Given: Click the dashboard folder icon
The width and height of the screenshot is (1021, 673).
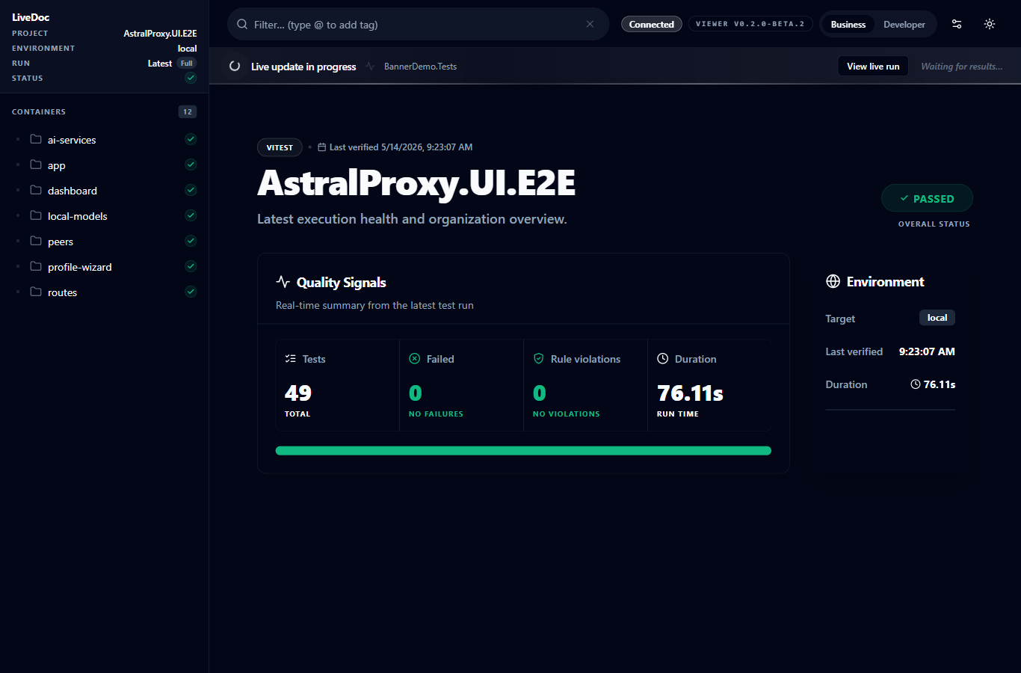Looking at the screenshot, I should pyautogui.click(x=36, y=190).
